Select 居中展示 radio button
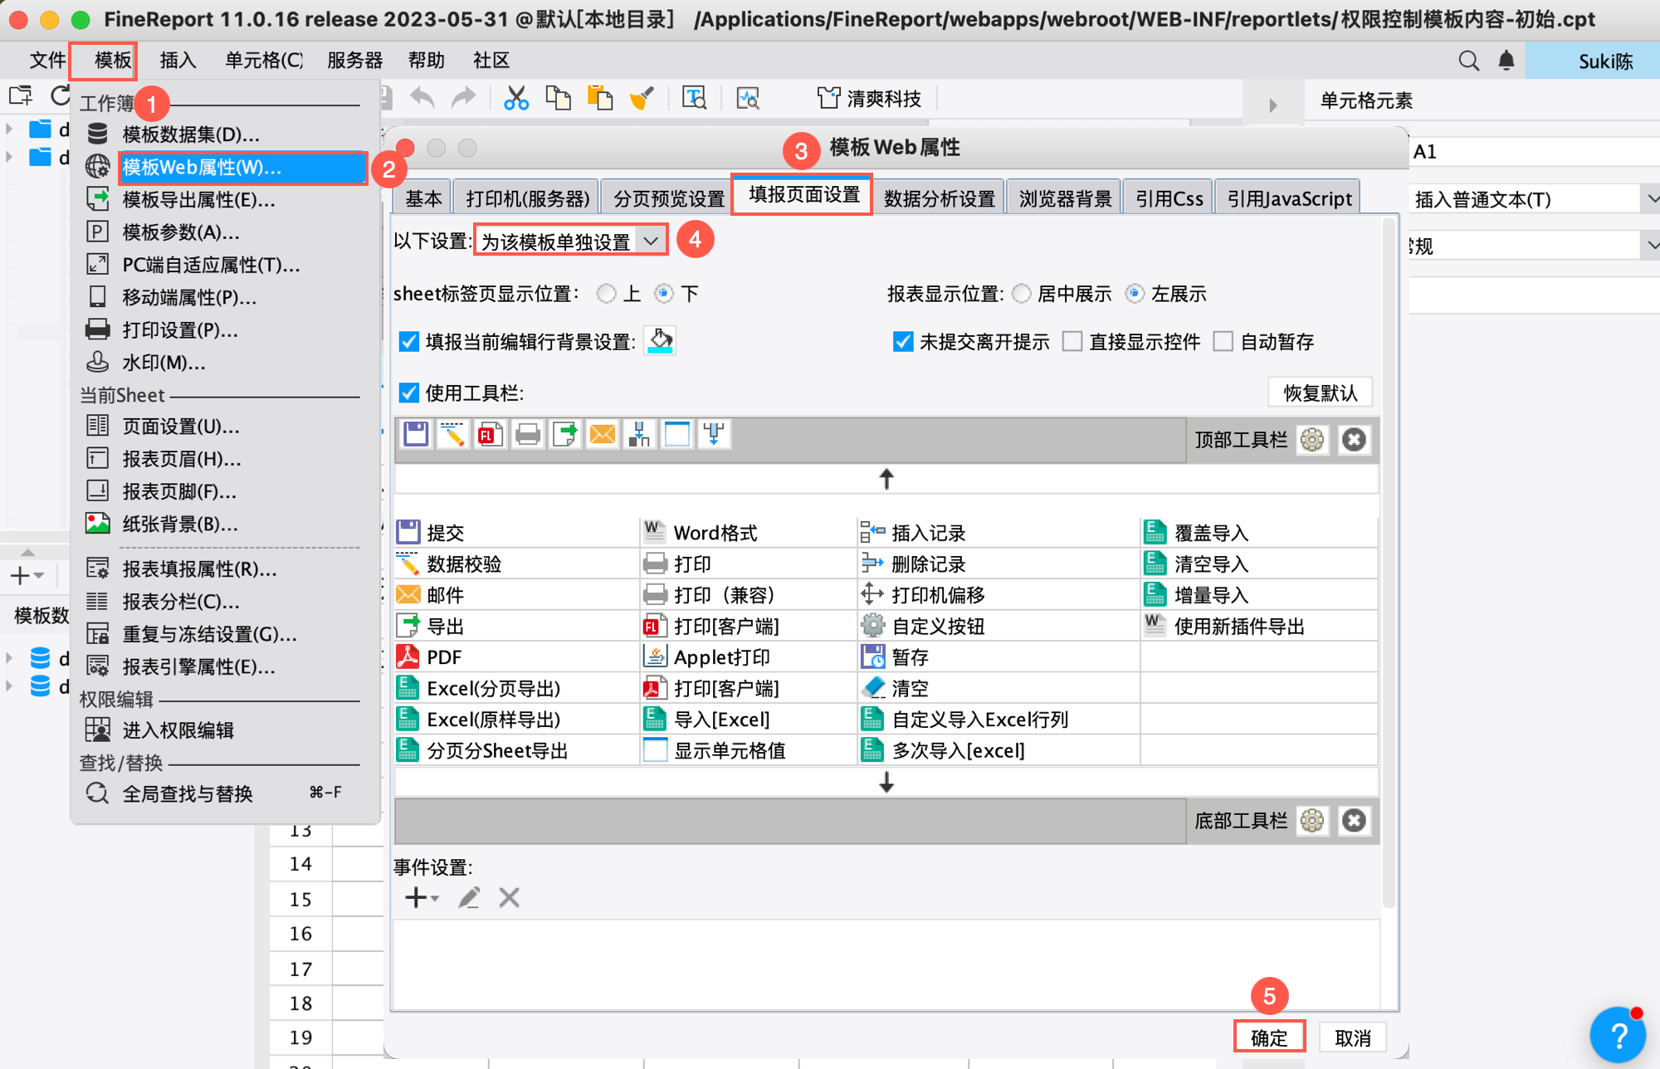 click(x=1022, y=294)
